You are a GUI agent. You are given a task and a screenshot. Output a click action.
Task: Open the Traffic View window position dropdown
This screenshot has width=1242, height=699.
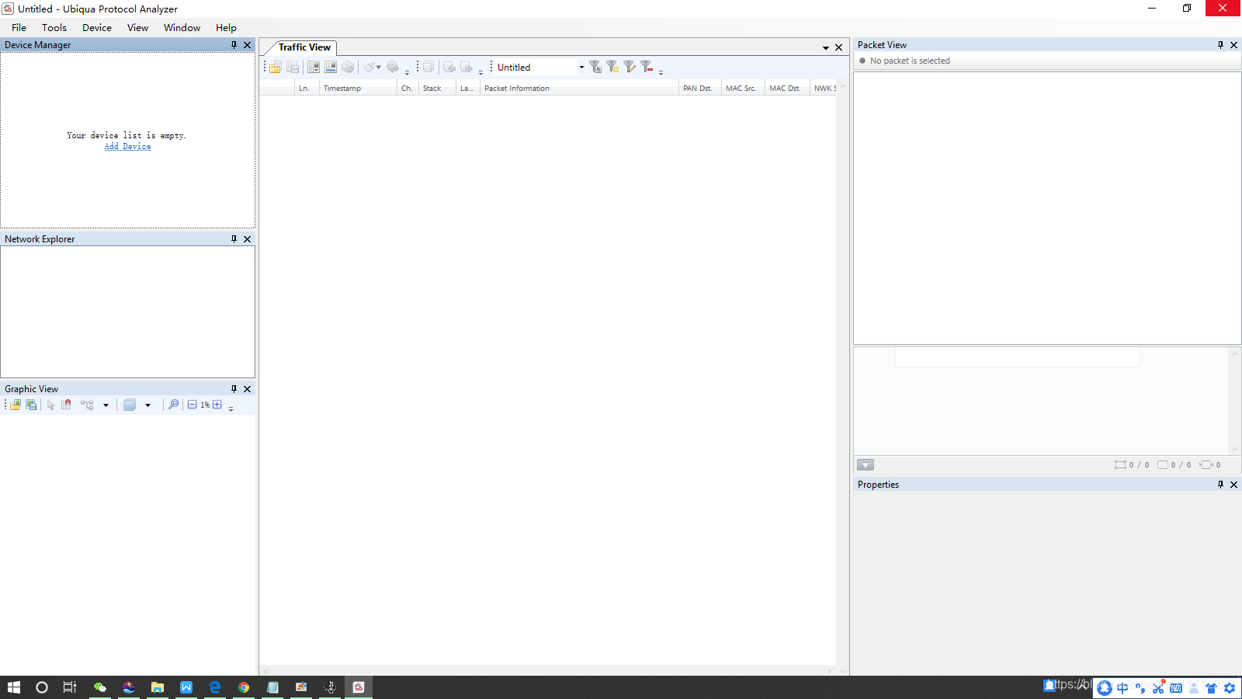(826, 48)
